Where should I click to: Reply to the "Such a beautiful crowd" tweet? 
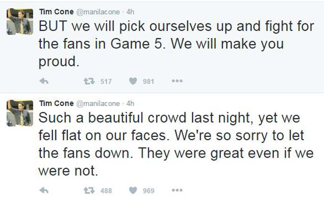[44, 190]
